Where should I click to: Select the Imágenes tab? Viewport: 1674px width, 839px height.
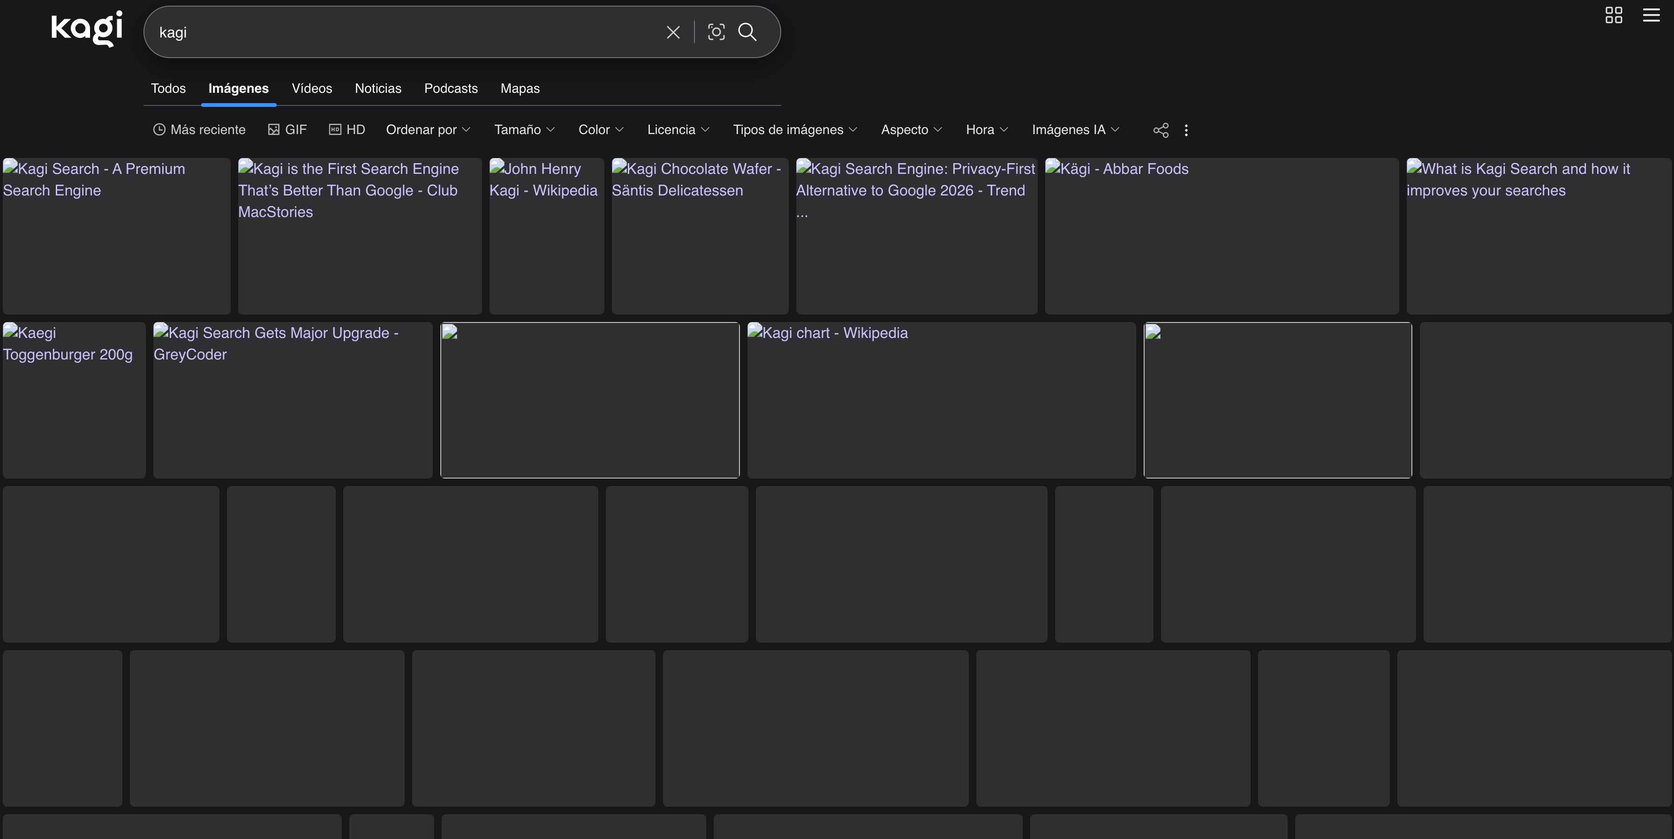pyautogui.click(x=239, y=88)
